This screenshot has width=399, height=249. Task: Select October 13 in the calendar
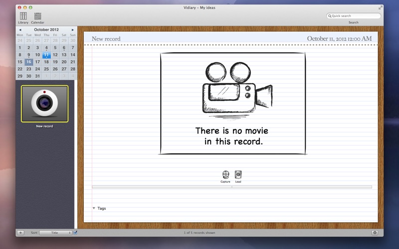click(64, 55)
